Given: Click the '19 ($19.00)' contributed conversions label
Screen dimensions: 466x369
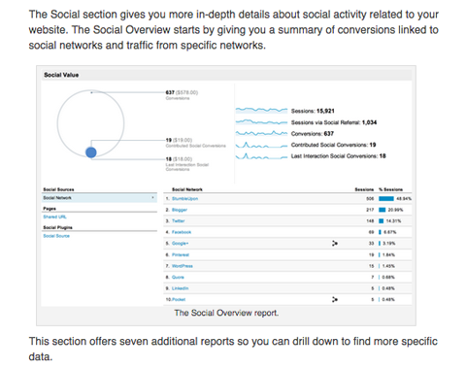Looking at the screenshot, I should (179, 140).
